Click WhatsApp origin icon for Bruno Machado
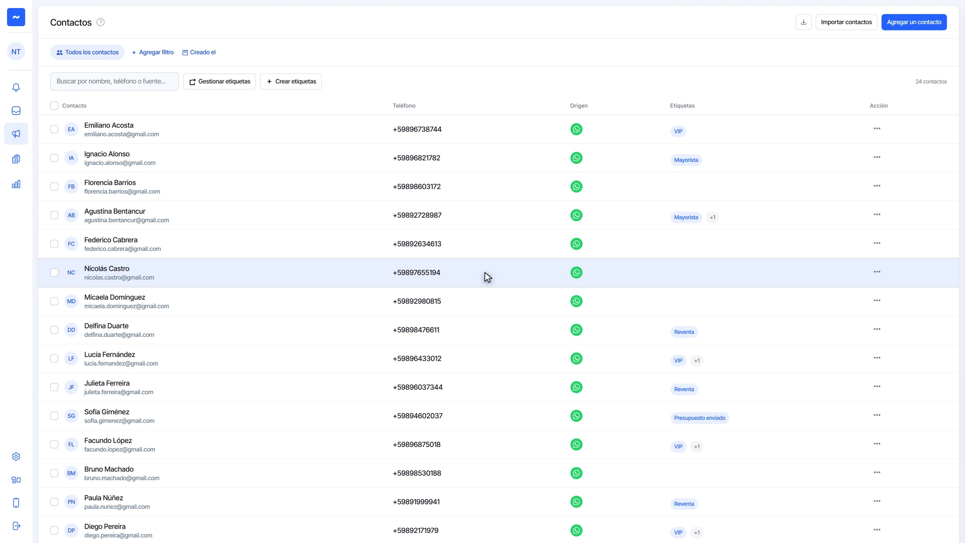 point(576,473)
